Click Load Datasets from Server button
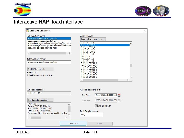The height and width of the screenshot is (138, 184). tap(93, 39)
